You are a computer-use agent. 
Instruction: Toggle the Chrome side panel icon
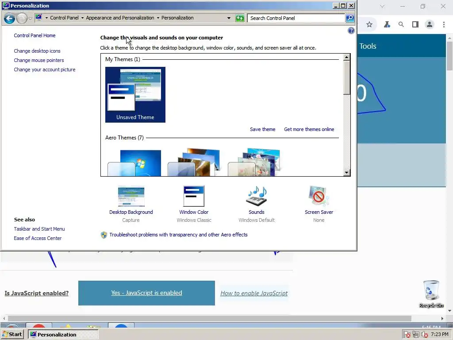pyautogui.click(x=415, y=25)
